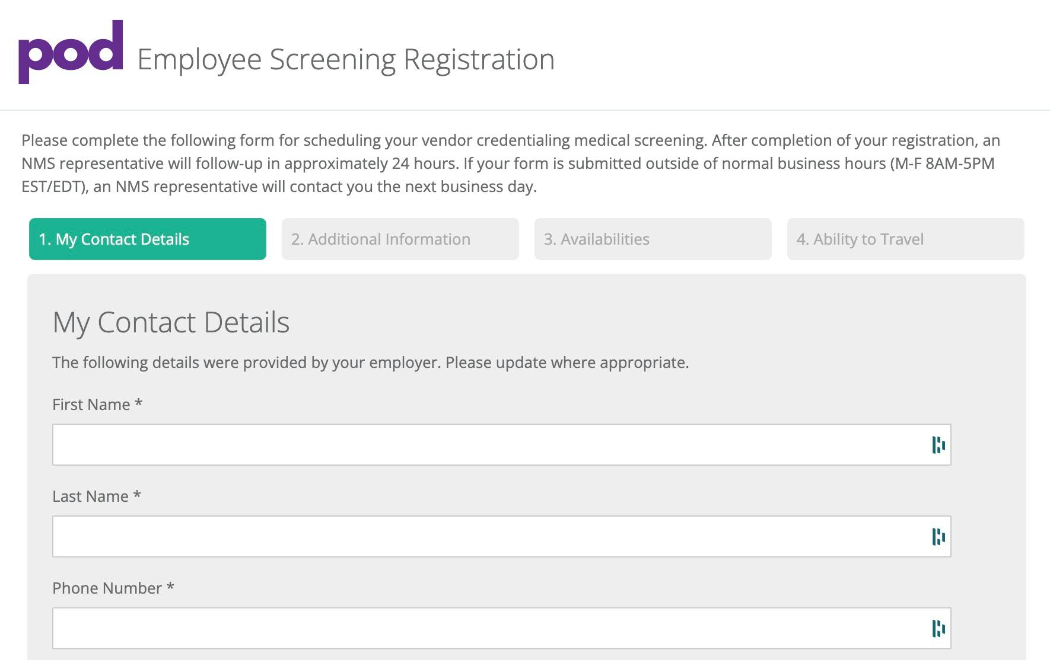Click the purple pod logo
This screenshot has width=1050, height=660.
click(x=71, y=52)
